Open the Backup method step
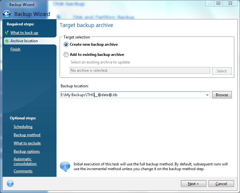The image size is (240, 193). [27, 135]
